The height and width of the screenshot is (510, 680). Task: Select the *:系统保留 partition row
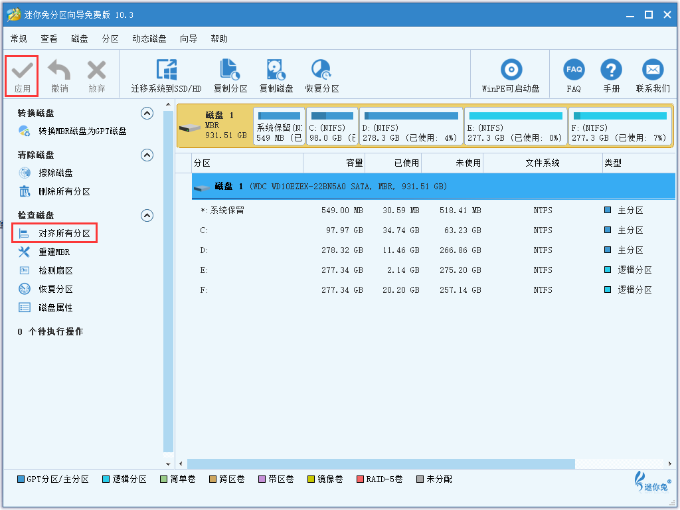coord(434,211)
